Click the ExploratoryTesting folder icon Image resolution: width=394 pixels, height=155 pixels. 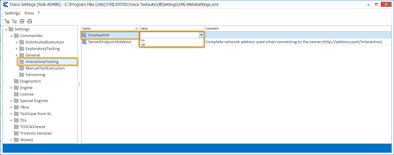22,49
